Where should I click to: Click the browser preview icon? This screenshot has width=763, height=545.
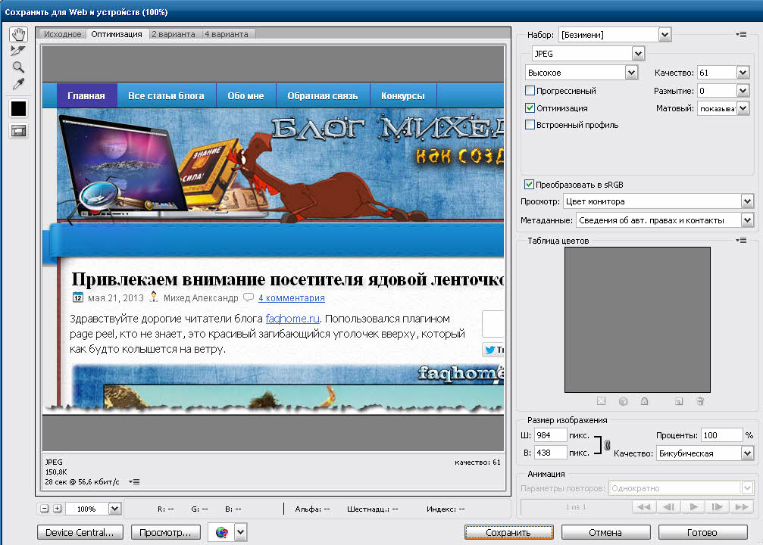click(221, 532)
